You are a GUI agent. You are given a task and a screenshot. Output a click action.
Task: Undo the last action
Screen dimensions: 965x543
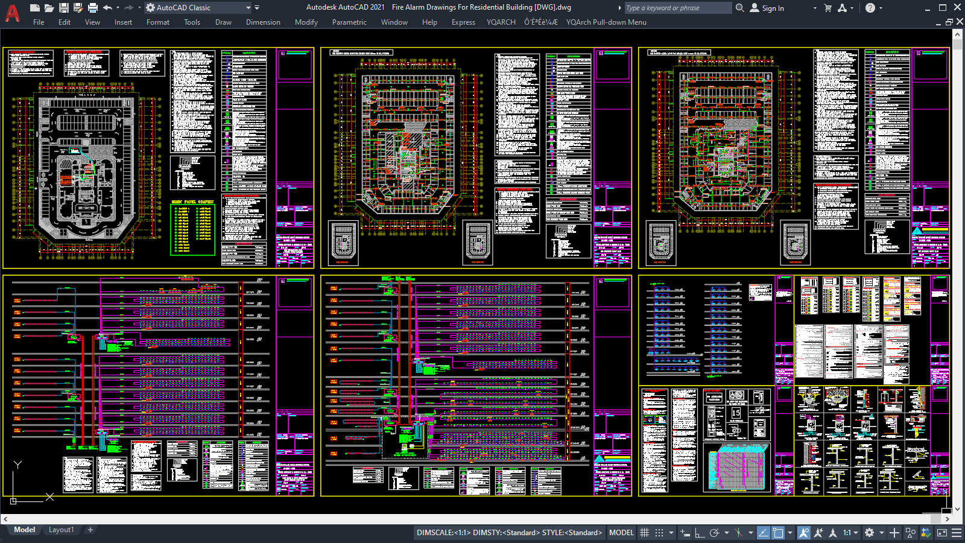(109, 7)
